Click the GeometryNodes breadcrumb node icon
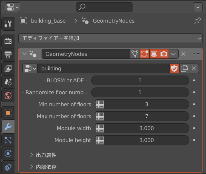Viewport: 206px width, 174px height. [x=85, y=21]
